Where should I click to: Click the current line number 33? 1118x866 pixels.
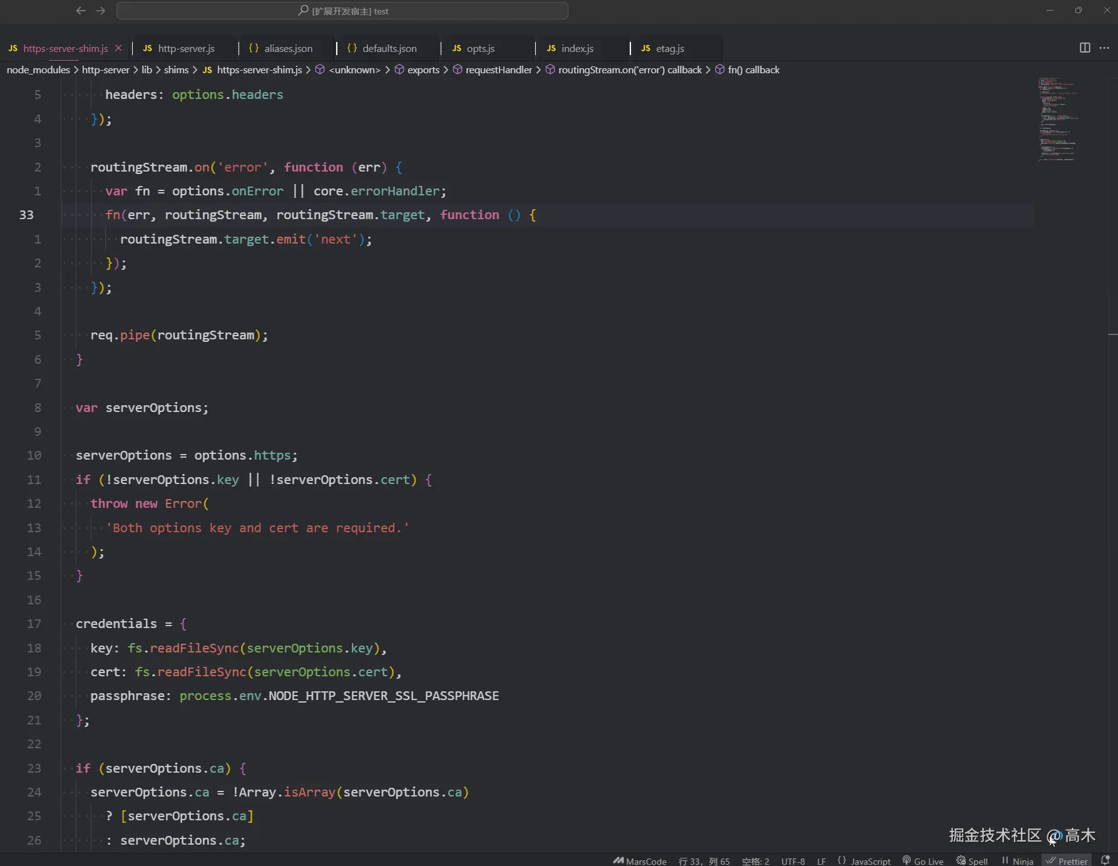click(26, 215)
